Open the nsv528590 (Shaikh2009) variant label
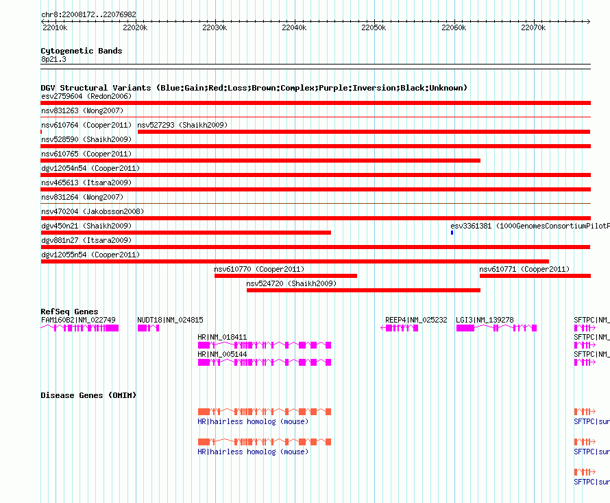The height and width of the screenshot is (503, 610). [86, 139]
